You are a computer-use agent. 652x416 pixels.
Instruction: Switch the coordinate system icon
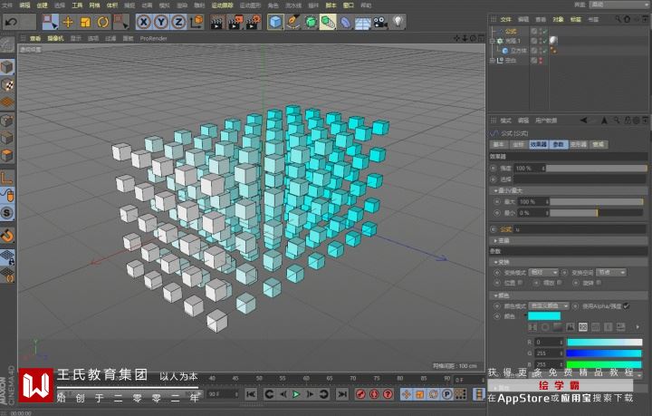(197, 22)
